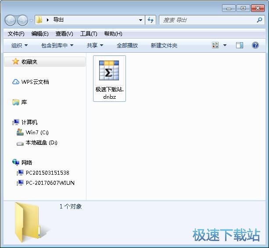Select the 极速下载站.dnbz file icon
Image resolution: width=269 pixels, height=248 pixels.
[109, 70]
